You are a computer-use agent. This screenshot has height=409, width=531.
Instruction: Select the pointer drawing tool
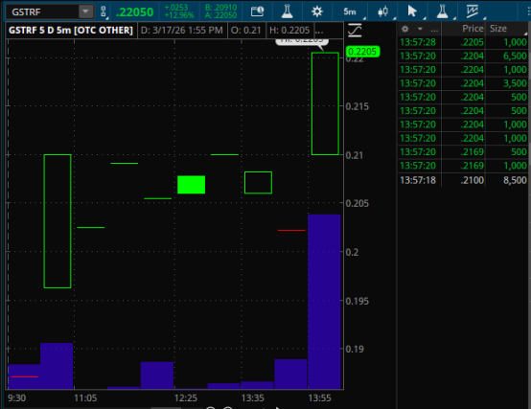click(x=412, y=11)
